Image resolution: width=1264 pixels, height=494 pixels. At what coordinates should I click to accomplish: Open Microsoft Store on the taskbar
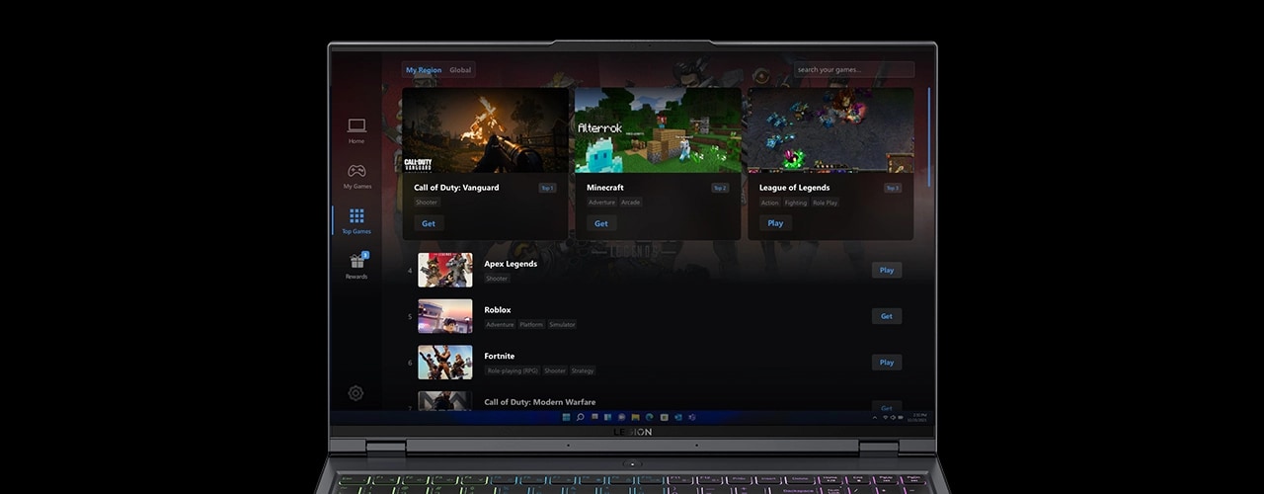pyautogui.click(x=664, y=417)
